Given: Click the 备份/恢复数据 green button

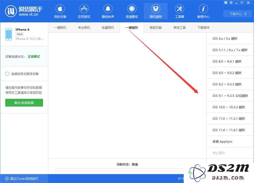Looking at the screenshot, I should [24, 103].
